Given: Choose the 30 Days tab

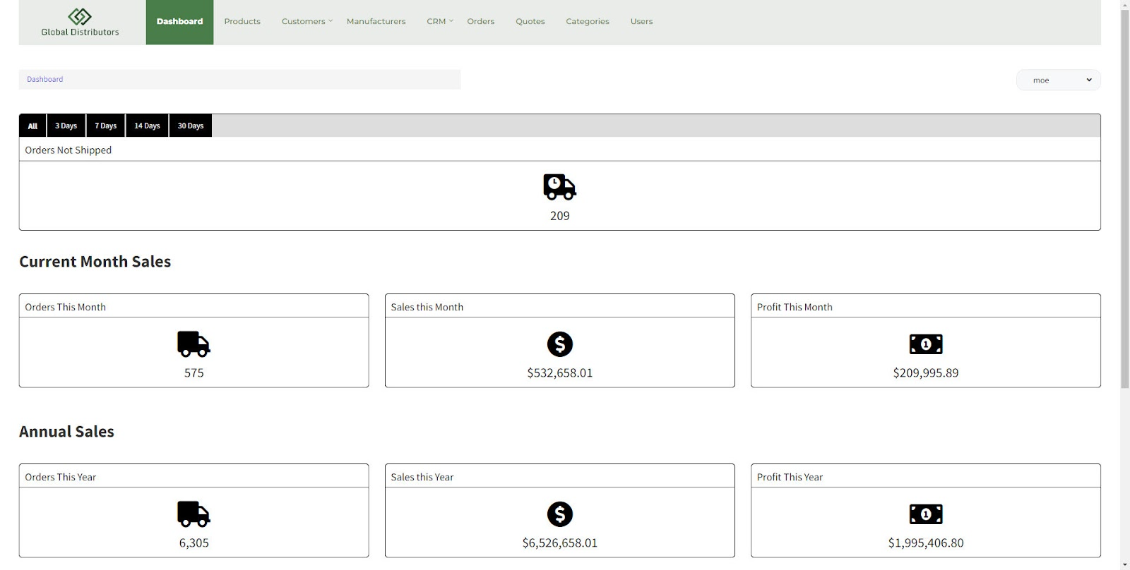Looking at the screenshot, I should pyautogui.click(x=190, y=126).
